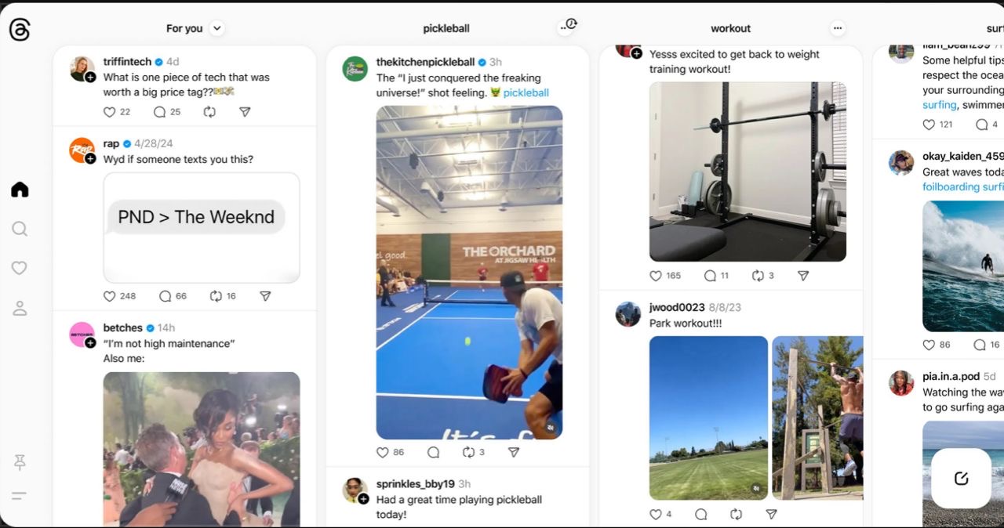
Task: Like the rap post about PND > The Weeknd
Action: coord(110,296)
